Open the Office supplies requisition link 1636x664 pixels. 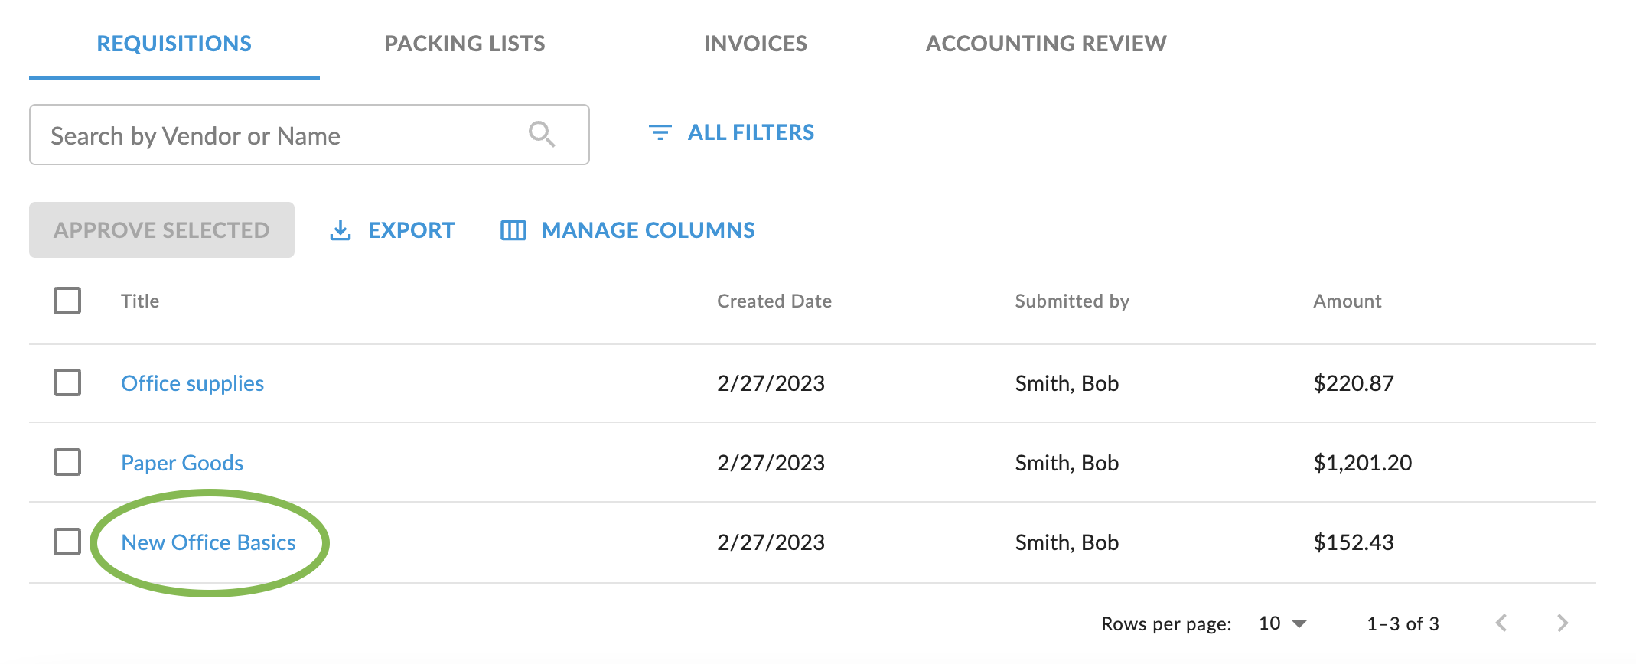[x=192, y=383]
